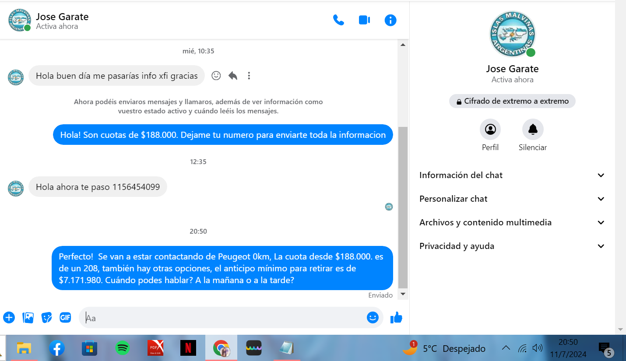This screenshot has height=361, width=626.
Task: Open more options for the first message
Action: tap(249, 76)
